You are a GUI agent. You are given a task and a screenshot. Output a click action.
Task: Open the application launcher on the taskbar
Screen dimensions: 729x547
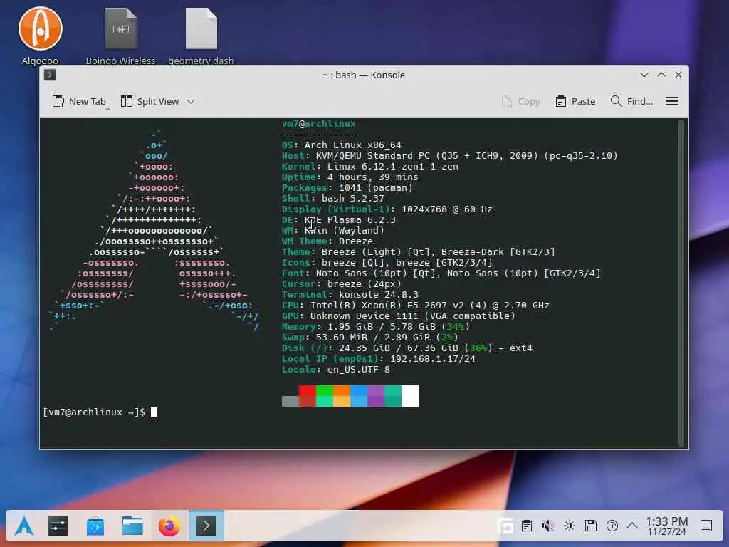23,526
